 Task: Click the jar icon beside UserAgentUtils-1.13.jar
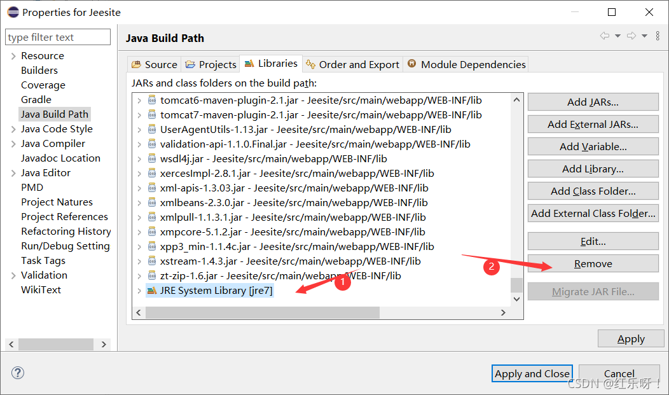152,129
